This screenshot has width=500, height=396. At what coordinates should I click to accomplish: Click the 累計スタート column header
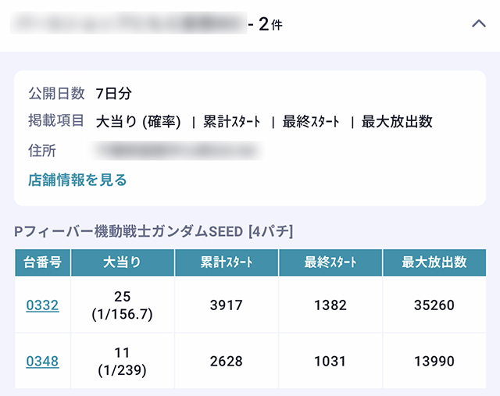(226, 262)
